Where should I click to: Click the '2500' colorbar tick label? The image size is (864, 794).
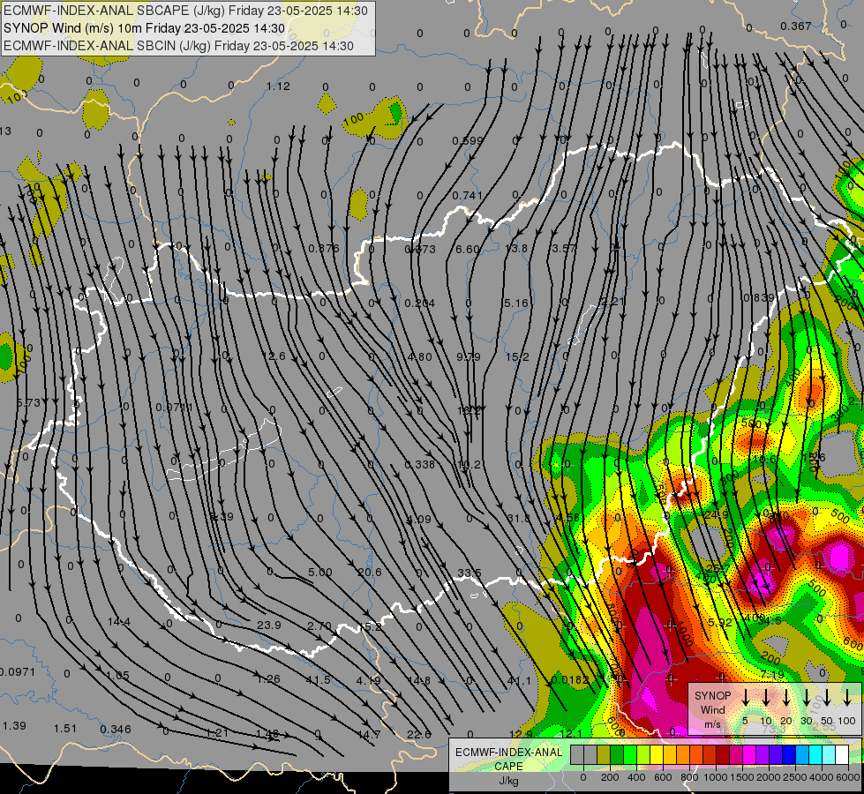click(x=795, y=777)
